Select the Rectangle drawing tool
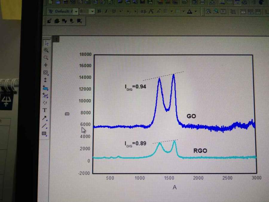 pos(44,133)
